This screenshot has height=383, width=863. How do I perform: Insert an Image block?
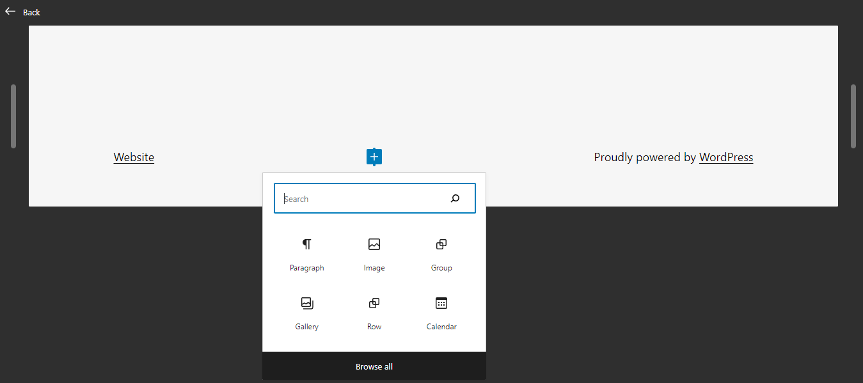pos(374,254)
